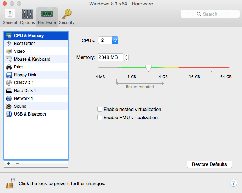Enable PMU virtualization checkbox
Image resolution: width=242 pixels, height=193 pixels.
(100, 117)
